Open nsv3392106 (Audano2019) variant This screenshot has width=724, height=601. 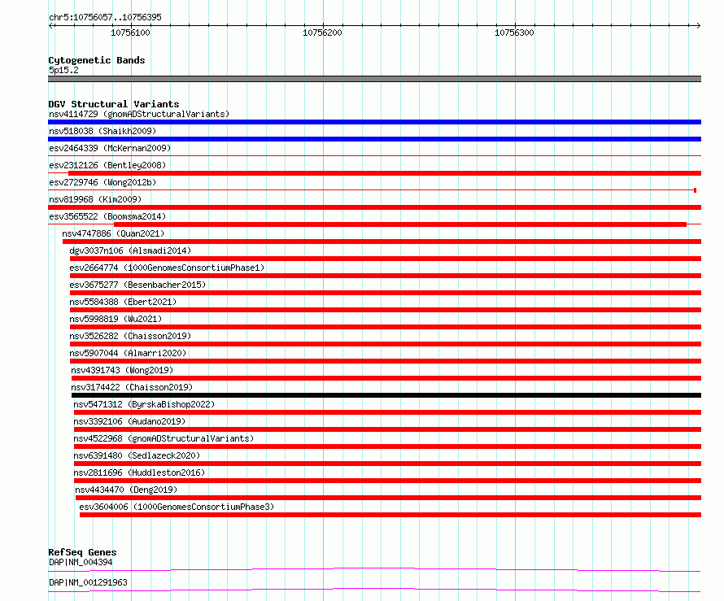pos(129,421)
